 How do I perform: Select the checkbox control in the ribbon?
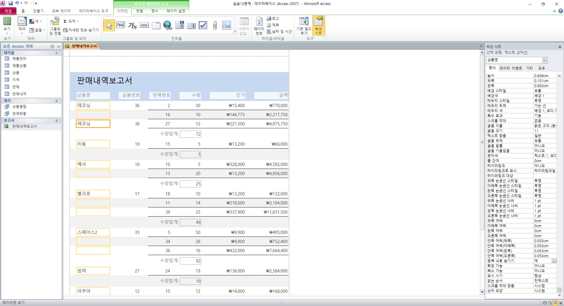[x=203, y=26]
